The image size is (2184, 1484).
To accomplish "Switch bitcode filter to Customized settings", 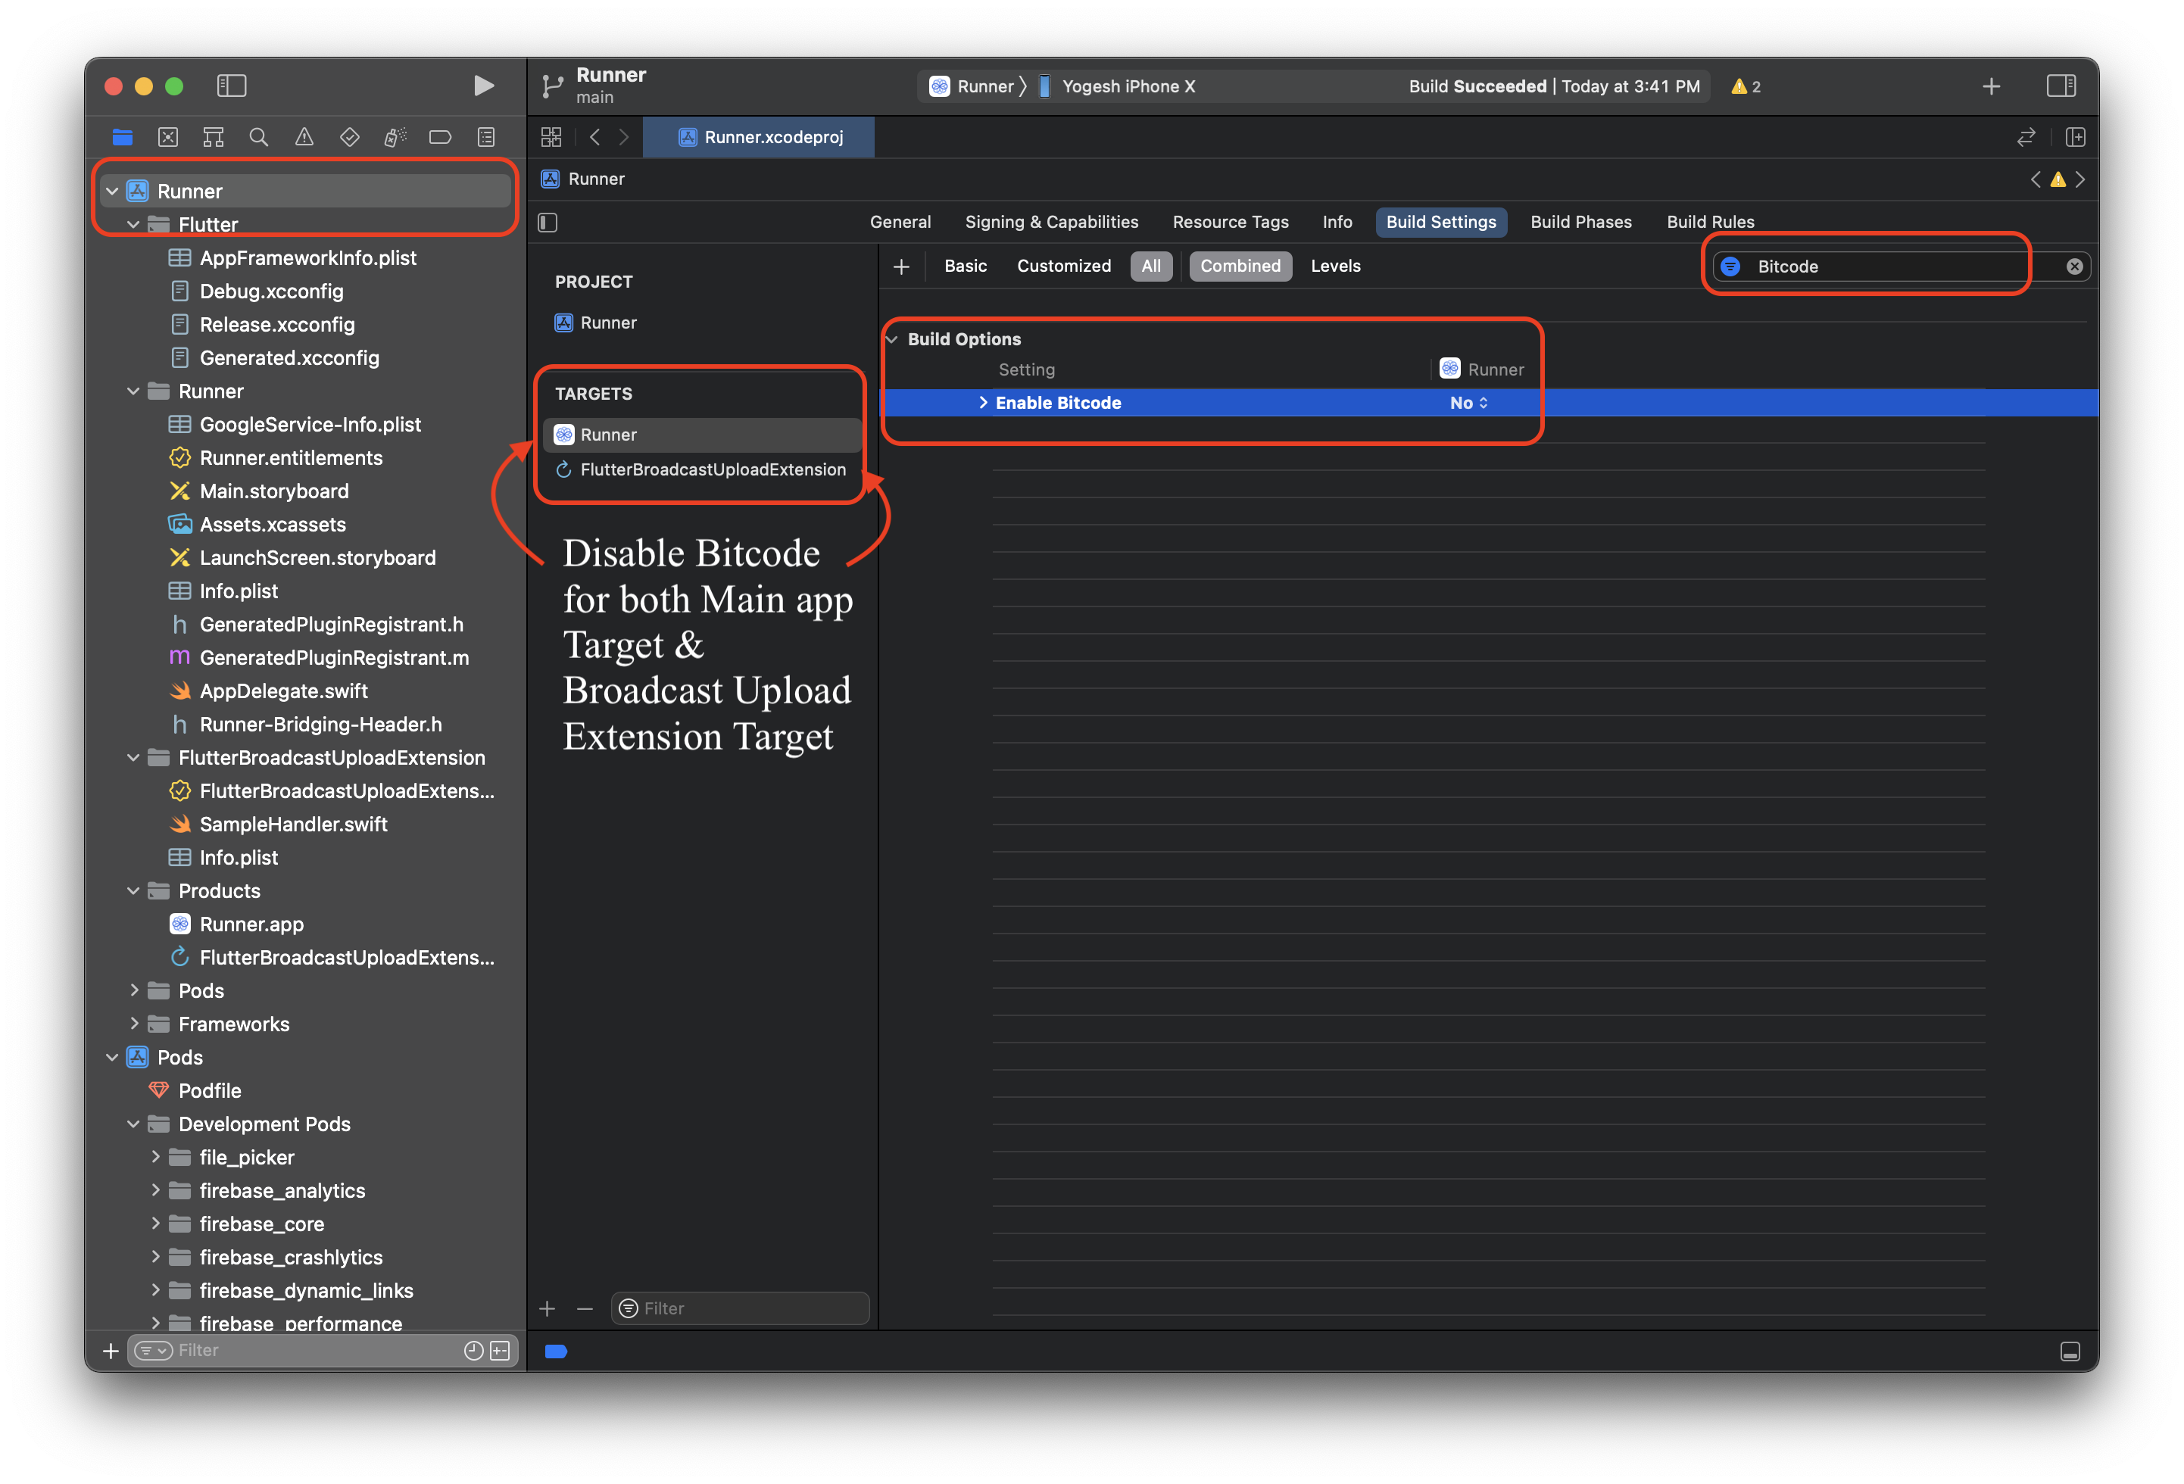I will 1063,266.
